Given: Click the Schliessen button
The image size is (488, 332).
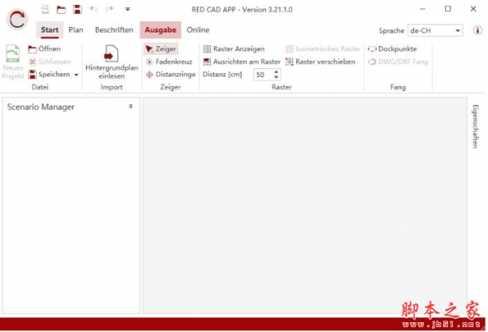Looking at the screenshot, I should pos(50,62).
